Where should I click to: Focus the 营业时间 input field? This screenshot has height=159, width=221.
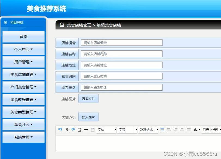pos(121,76)
